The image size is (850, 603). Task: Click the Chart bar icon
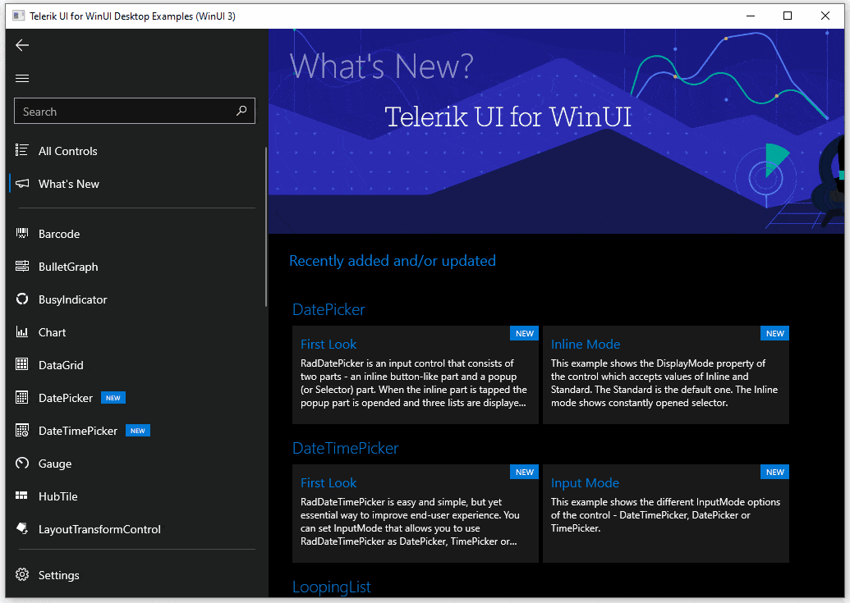point(21,331)
